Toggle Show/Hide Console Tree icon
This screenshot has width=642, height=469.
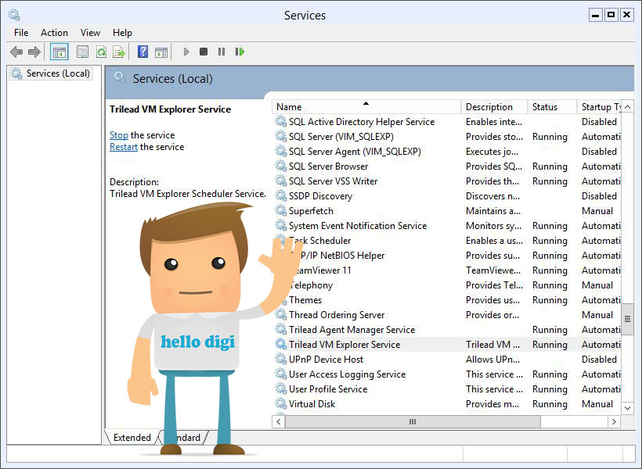[60, 52]
